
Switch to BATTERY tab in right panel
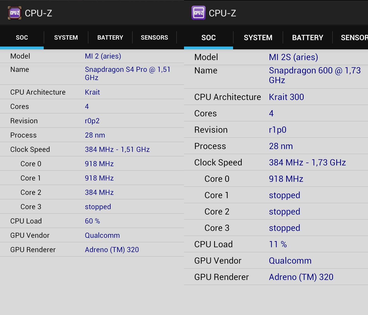[x=308, y=38]
